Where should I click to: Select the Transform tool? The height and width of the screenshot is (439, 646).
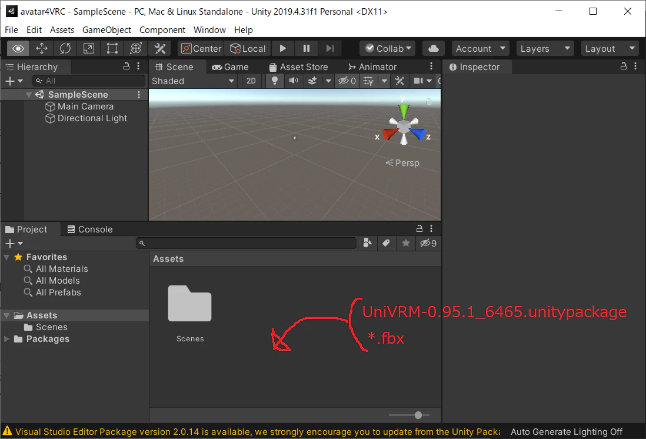click(136, 49)
